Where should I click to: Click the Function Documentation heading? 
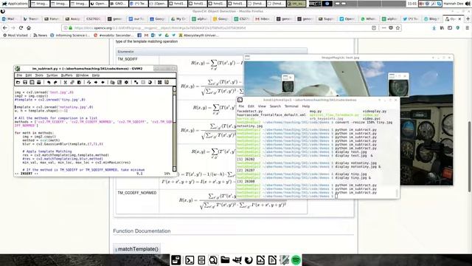pos(142,231)
